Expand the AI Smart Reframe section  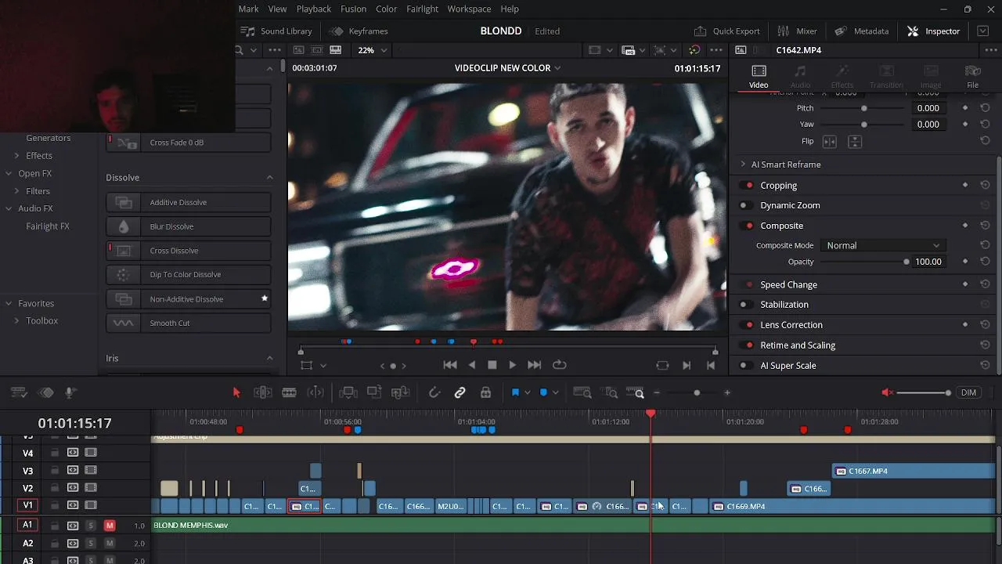point(743,164)
